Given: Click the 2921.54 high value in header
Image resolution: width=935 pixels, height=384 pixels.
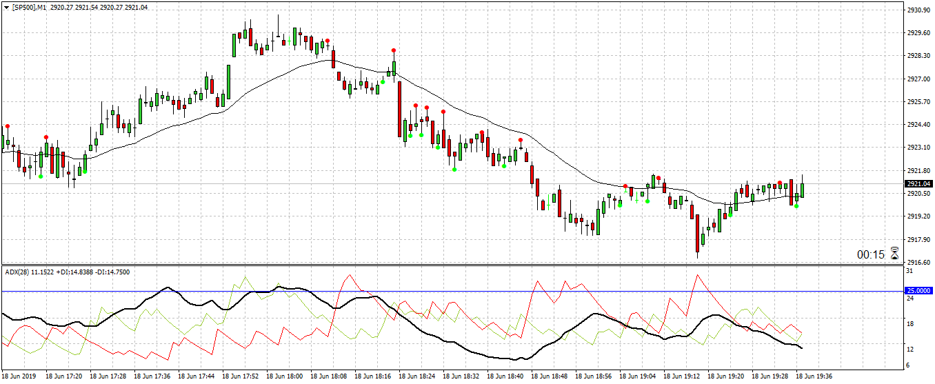Looking at the screenshot, I should pos(86,7).
